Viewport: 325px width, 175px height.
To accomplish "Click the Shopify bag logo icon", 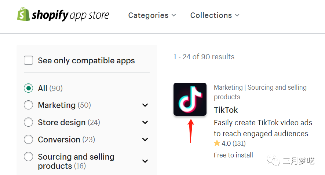I will point(23,14).
